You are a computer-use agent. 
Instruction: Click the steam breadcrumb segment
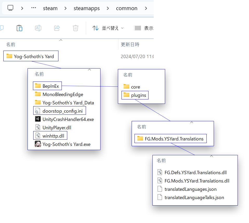point(50,8)
